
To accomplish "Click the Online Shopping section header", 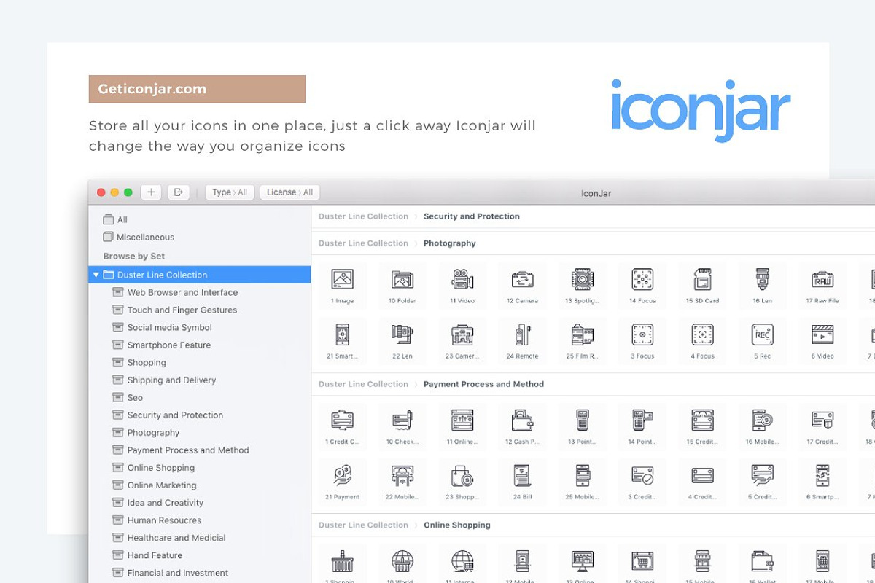I will tap(456, 525).
